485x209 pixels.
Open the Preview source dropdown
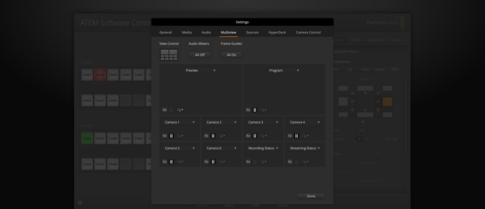[x=200, y=70]
